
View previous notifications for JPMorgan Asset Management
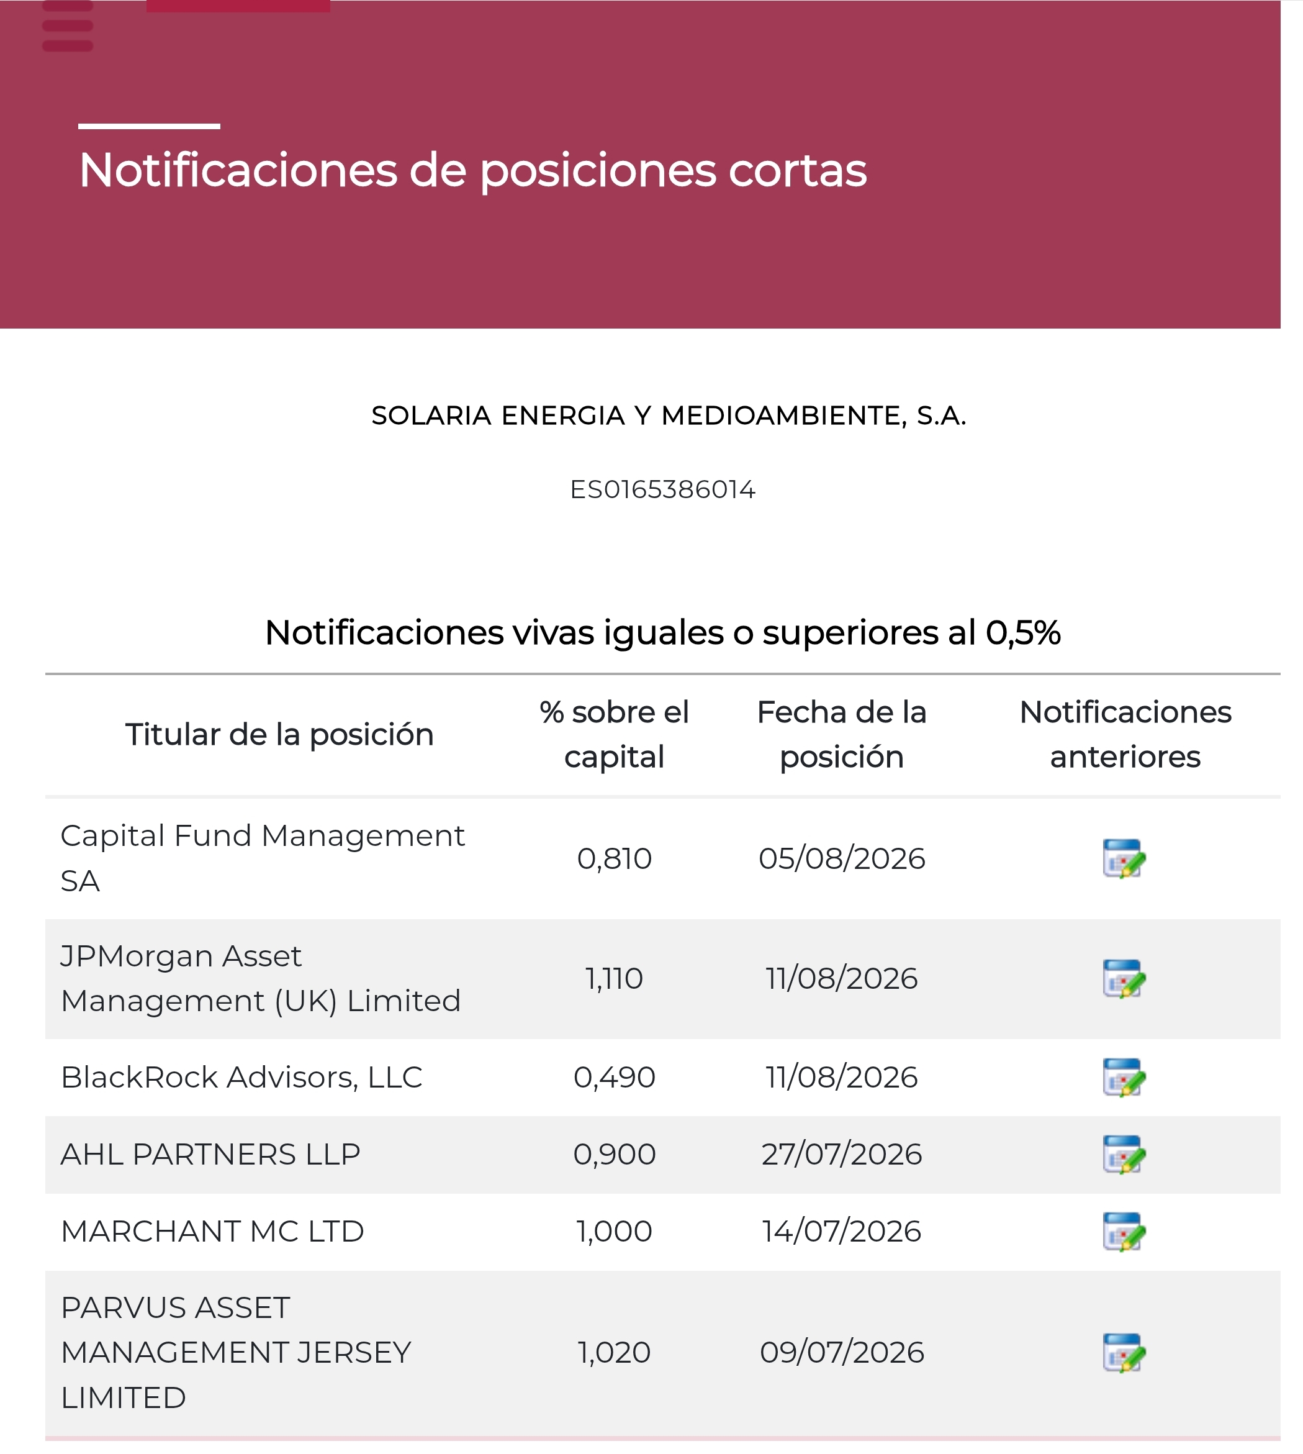click(x=1124, y=978)
